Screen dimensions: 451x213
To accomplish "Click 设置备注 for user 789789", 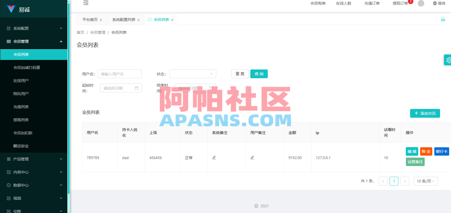I will tap(415, 162).
